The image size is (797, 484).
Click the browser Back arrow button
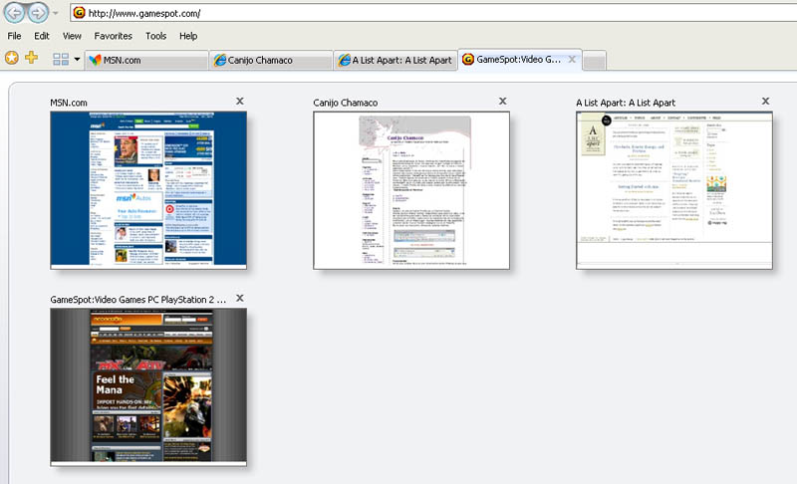(x=15, y=13)
